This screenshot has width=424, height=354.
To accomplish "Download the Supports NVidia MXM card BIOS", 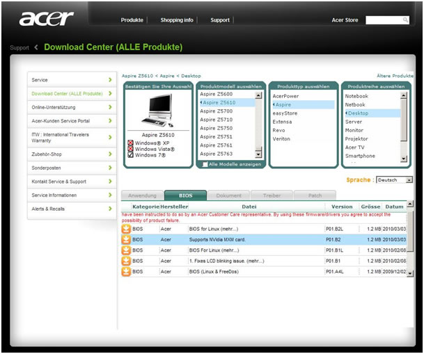I will pyautogui.click(x=126, y=239).
